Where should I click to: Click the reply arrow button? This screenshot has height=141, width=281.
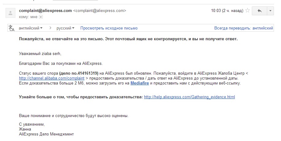coord(259,11)
